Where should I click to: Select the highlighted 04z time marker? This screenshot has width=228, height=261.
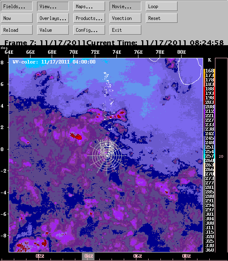click(x=88, y=256)
